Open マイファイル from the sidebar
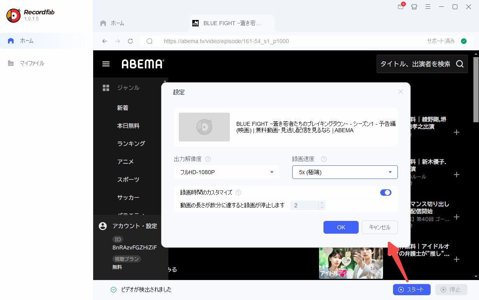The height and width of the screenshot is (300, 479). pyautogui.click(x=33, y=63)
